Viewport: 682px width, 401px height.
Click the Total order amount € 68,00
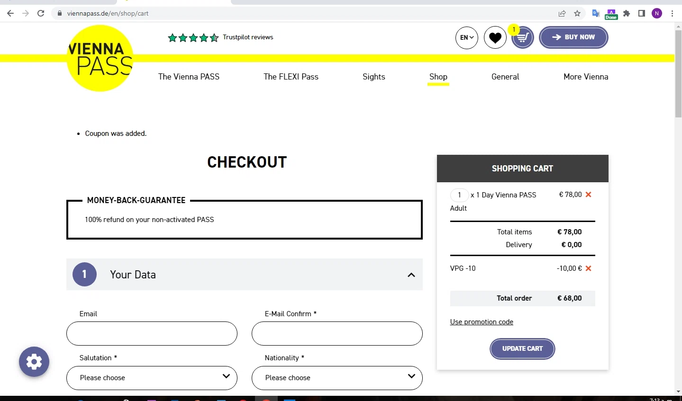coord(569,298)
